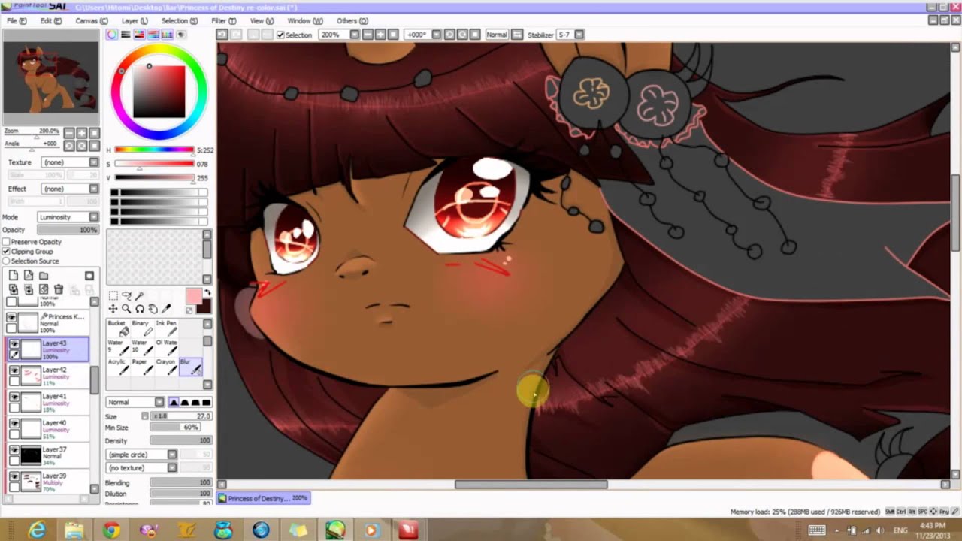
Task: Open the Window menu
Action: pyautogui.click(x=305, y=21)
